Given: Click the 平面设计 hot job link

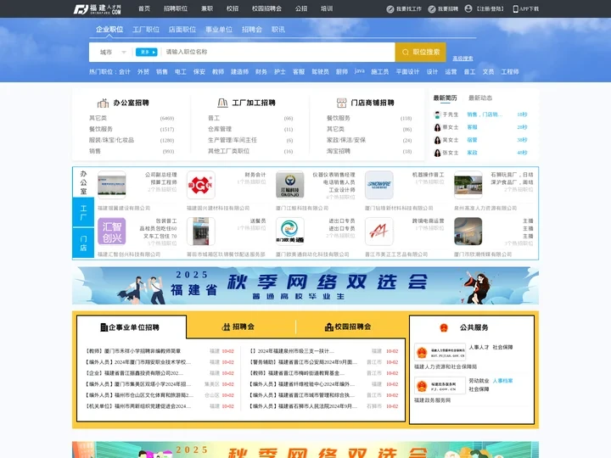Looking at the screenshot, I should tap(407, 72).
